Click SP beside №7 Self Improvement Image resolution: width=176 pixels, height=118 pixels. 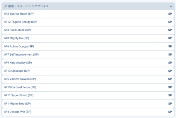170,55
